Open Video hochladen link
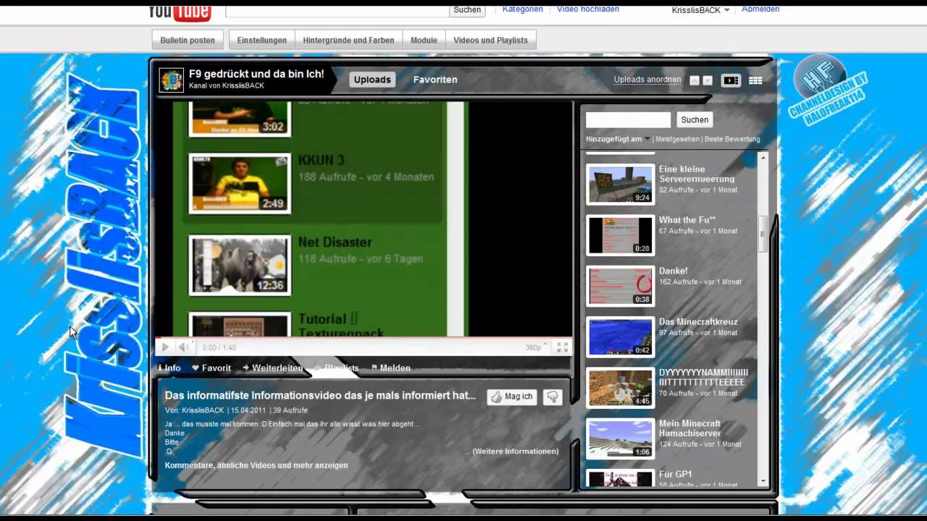The height and width of the screenshot is (521, 927). 588,9
